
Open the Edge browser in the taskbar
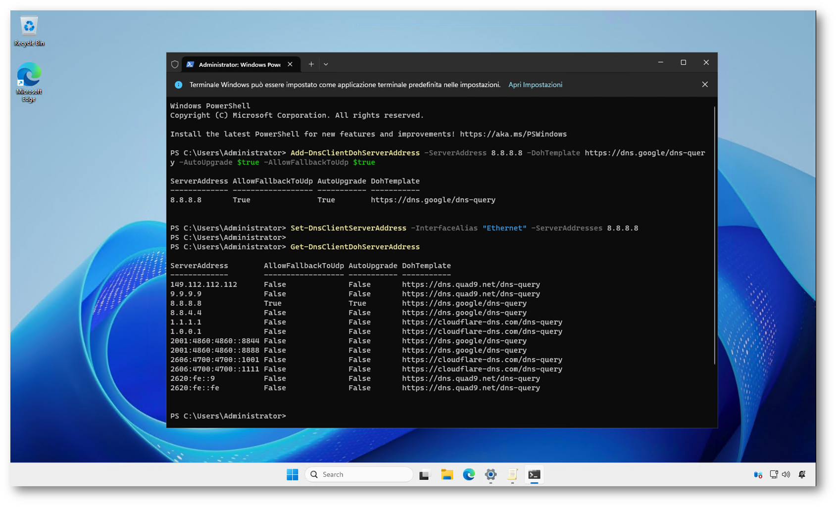click(469, 475)
